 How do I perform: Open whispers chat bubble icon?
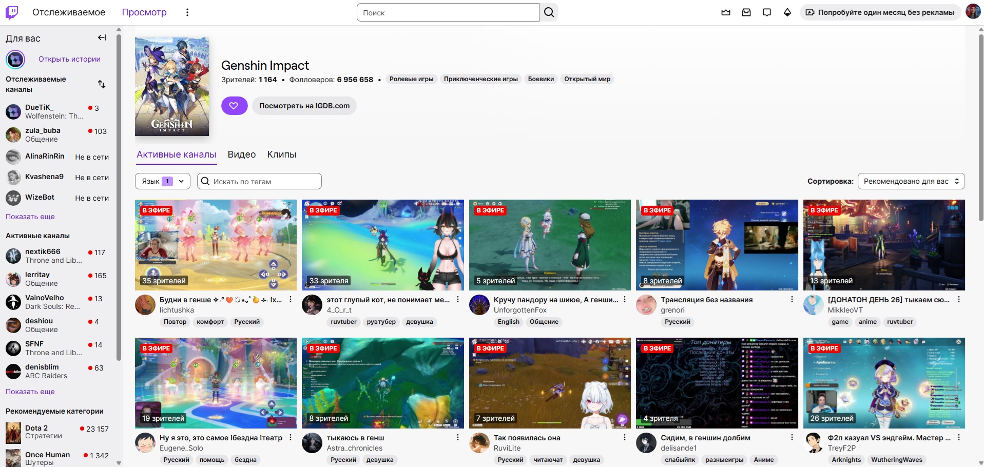(767, 12)
